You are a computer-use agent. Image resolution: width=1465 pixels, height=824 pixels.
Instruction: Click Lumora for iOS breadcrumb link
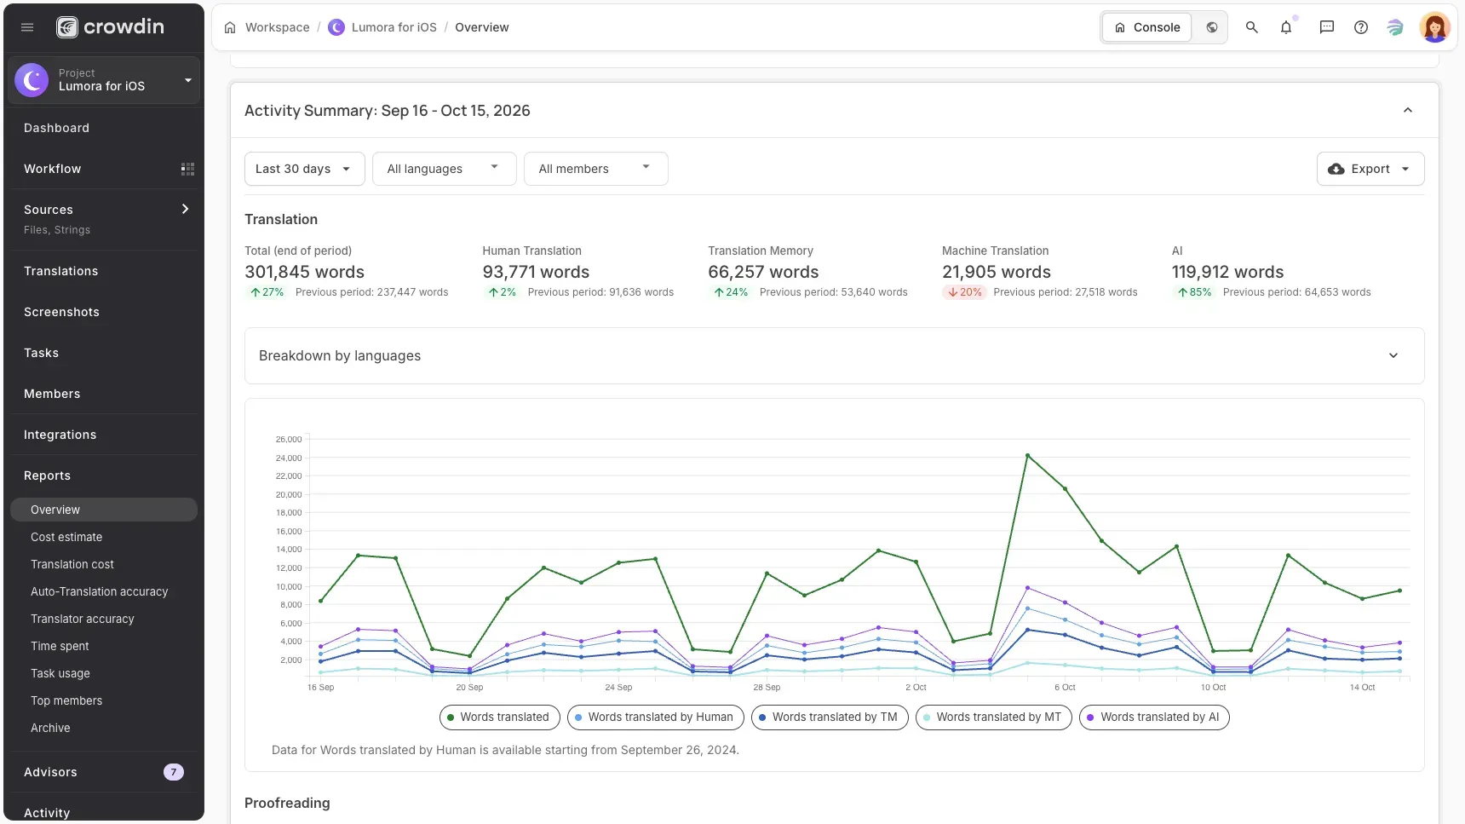(394, 27)
